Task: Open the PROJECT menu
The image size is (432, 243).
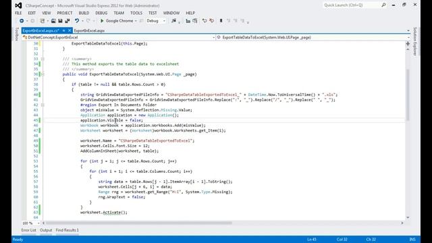Action: pyautogui.click(x=65, y=13)
